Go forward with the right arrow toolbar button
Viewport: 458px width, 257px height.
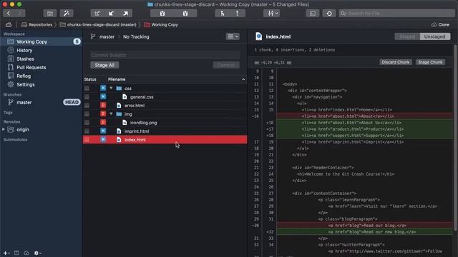[19, 13]
